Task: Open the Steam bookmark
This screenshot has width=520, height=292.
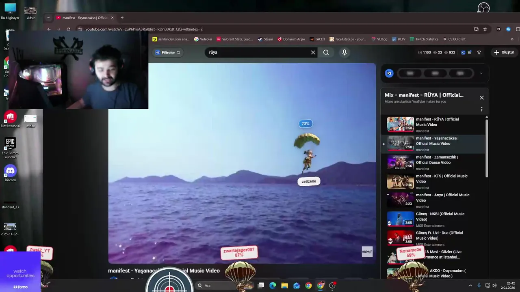Action: 265,39
